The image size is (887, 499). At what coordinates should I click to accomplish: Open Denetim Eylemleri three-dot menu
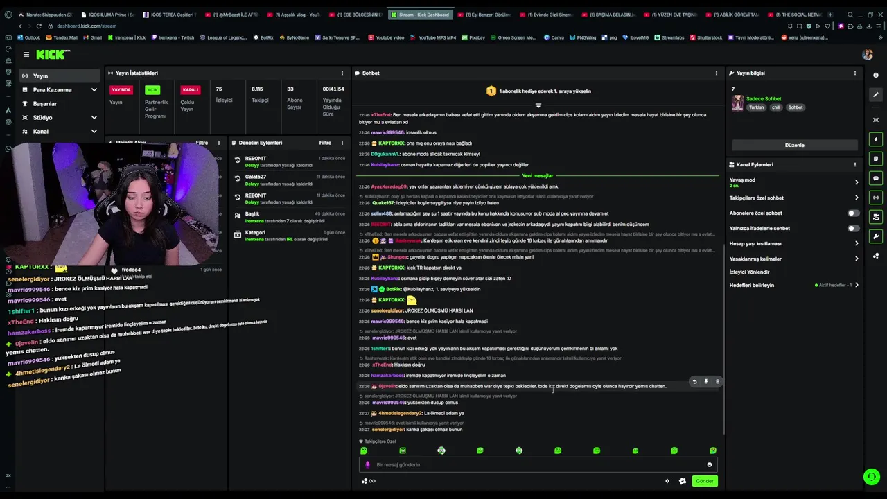(342, 143)
